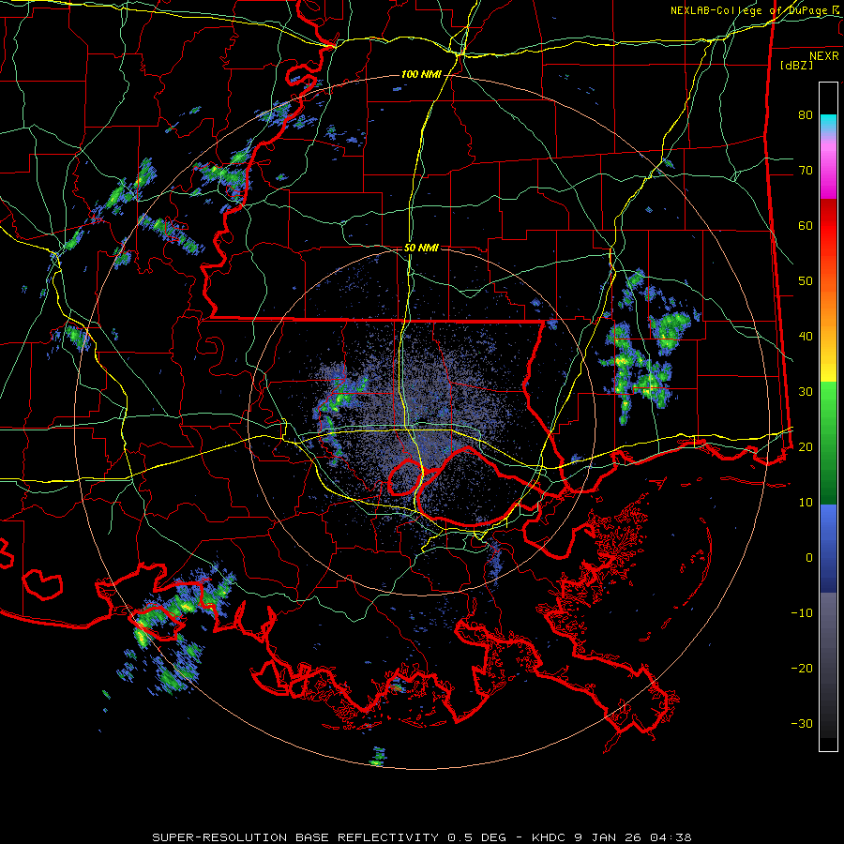This screenshot has height=844, width=844.
Task: Click the 100 NMI range ring label
Action: point(421,74)
